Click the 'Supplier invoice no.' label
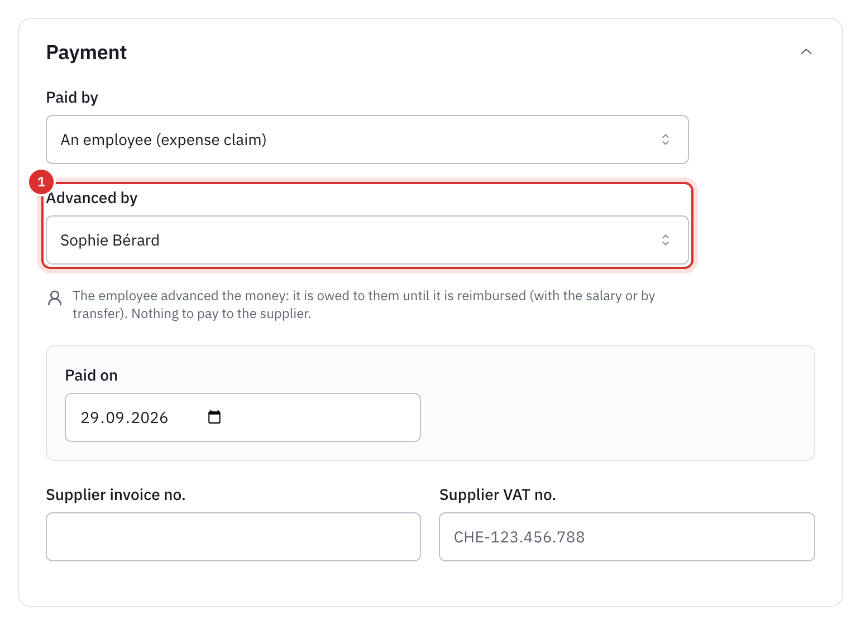Image resolution: width=861 pixels, height=625 pixels. [x=116, y=495]
